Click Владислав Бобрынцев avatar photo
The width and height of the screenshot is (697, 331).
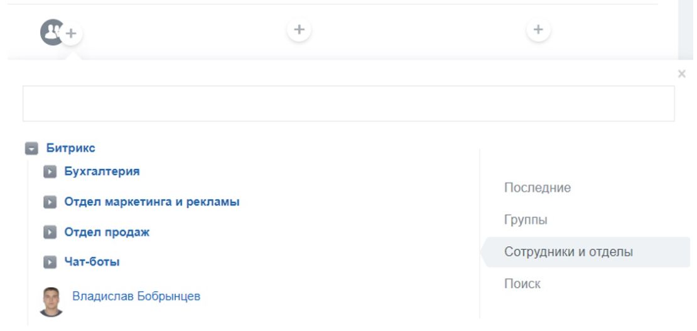click(x=51, y=301)
